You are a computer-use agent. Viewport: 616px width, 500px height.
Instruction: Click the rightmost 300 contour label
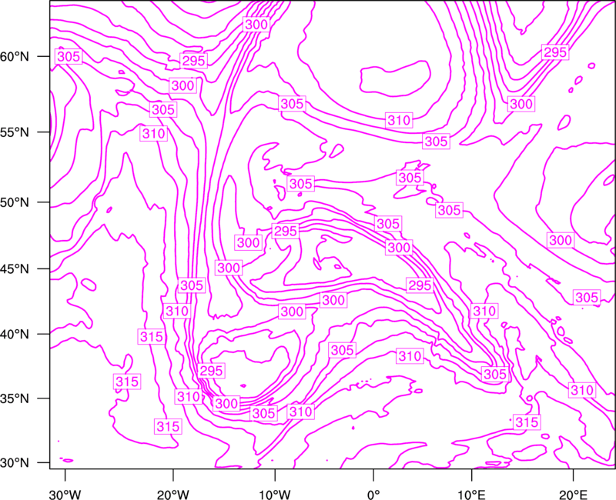pyautogui.click(x=561, y=240)
